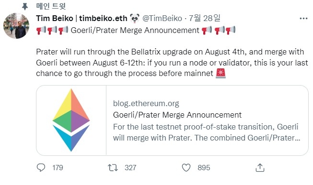Screen dimensions: 313x185
Task: Open the blog.ethereum.org domain link
Action: click(146, 103)
